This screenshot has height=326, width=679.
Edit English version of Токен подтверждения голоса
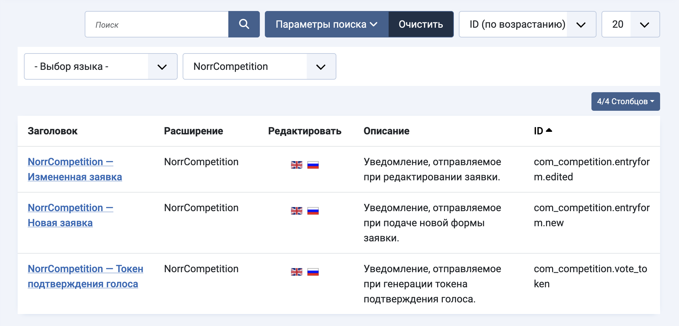click(296, 272)
